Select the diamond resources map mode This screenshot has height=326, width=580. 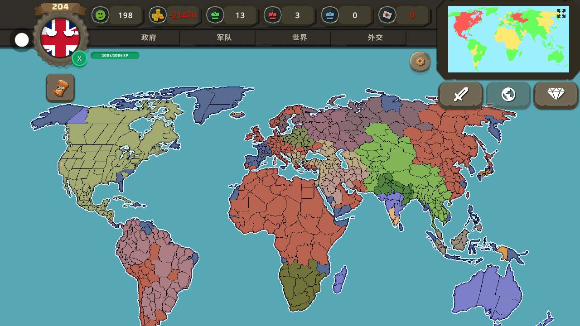556,95
